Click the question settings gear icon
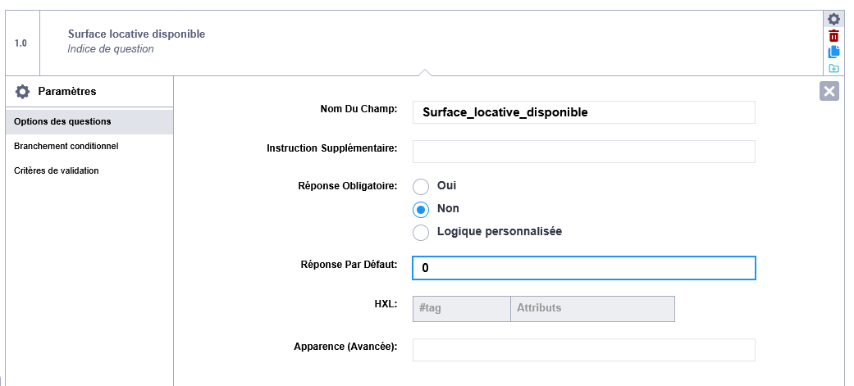Image resolution: width=854 pixels, height=386 pixels. [833, 19]
